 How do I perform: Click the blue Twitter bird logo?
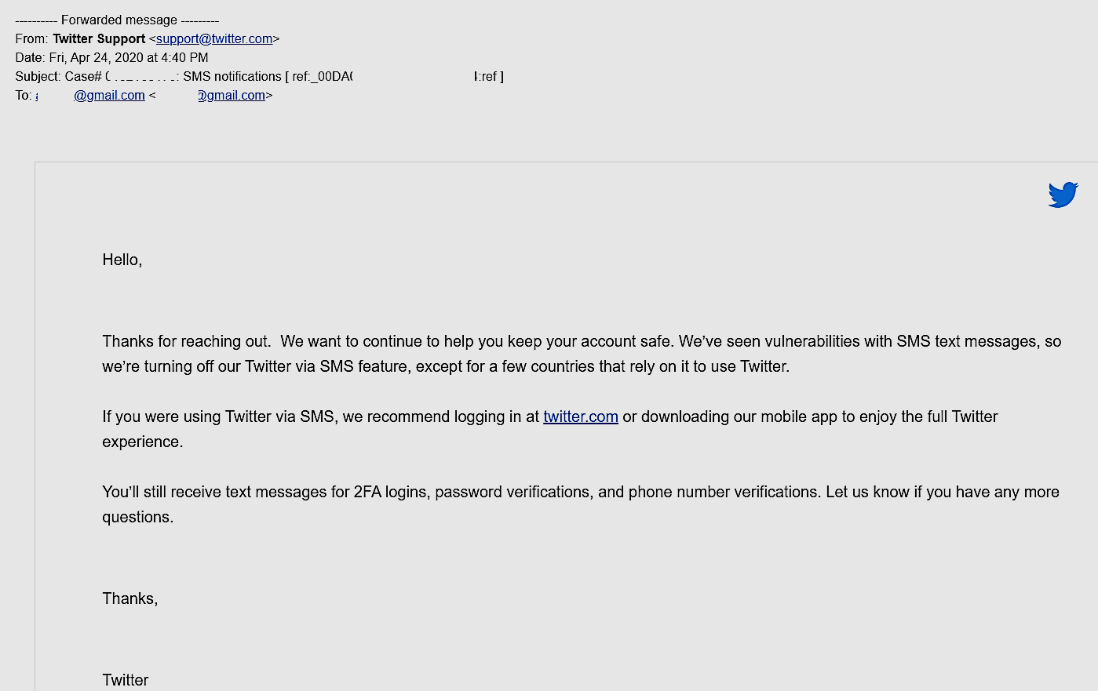(1063, 195)
